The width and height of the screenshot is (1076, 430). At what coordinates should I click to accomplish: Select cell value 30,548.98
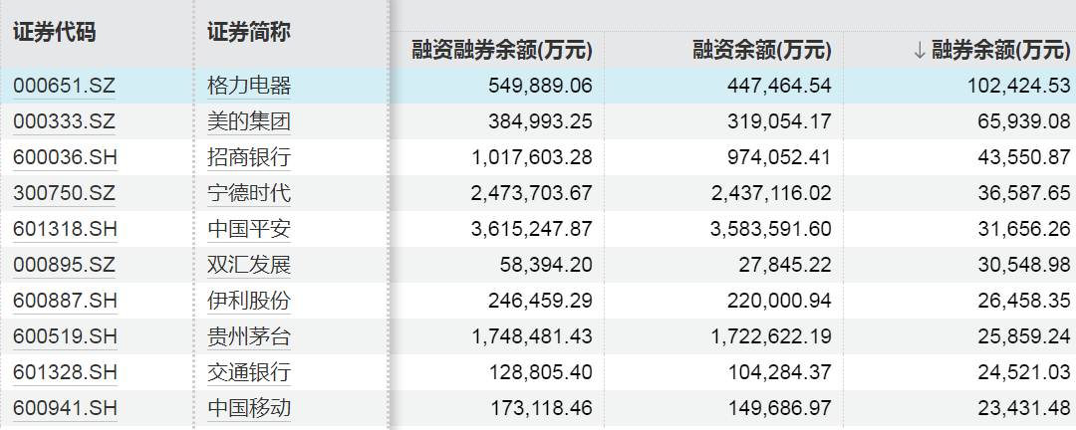[x=1024, y=265]
